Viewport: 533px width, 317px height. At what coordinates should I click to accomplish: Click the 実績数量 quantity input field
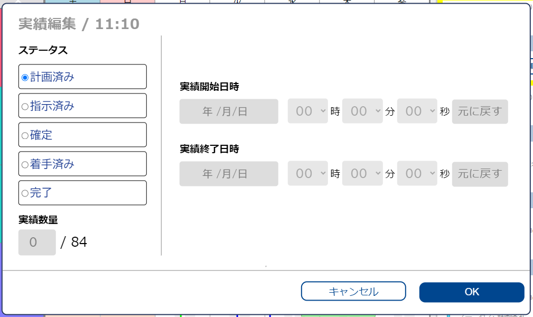click(x=36, y=242)
